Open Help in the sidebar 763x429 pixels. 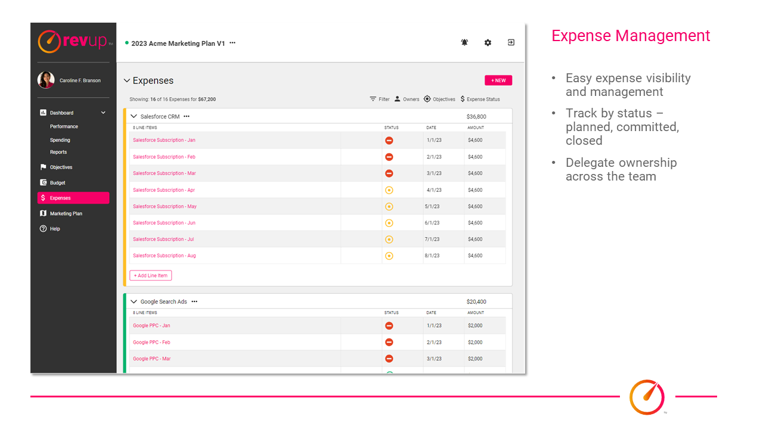coord(55,229)
